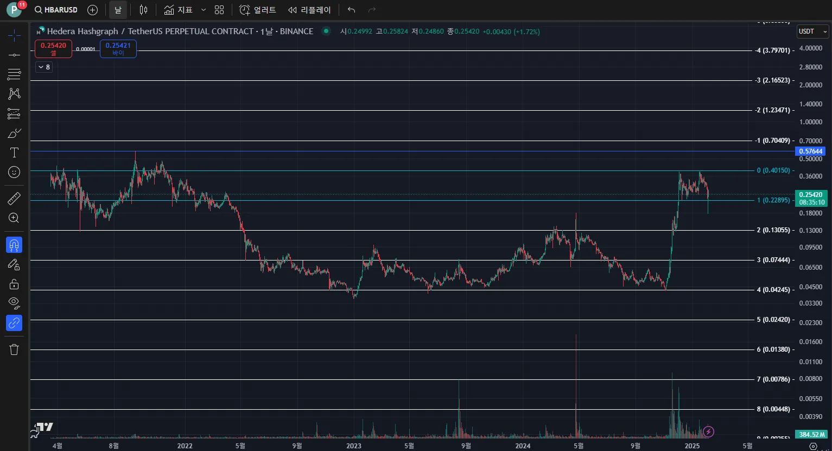This screenshot has height=451, width=832.
Task: Remove drawings with the trash icon
Action: [14, 350]
